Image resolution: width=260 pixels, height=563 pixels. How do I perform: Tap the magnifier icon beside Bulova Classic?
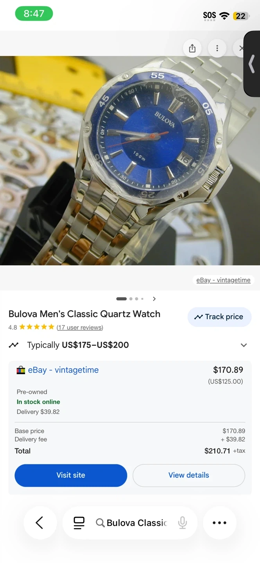point(100,523)
